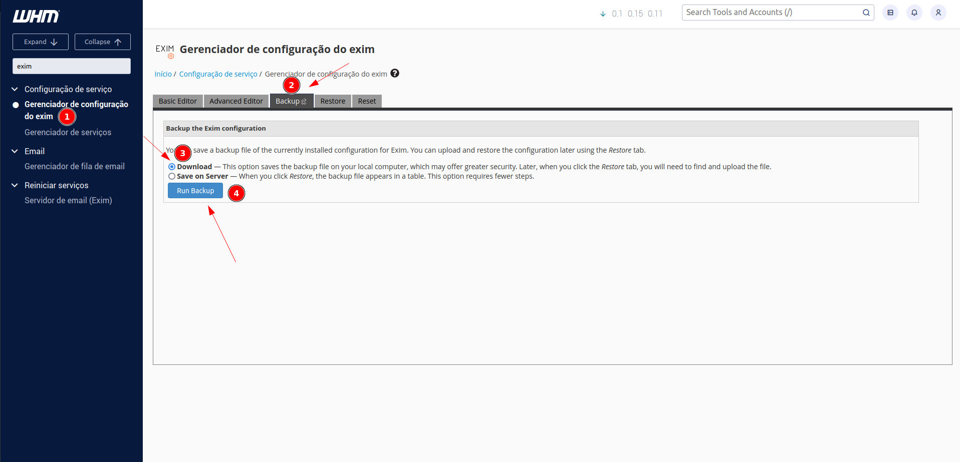Switch to the Restore tab
The image size is (960, 462).
point(333,101)
